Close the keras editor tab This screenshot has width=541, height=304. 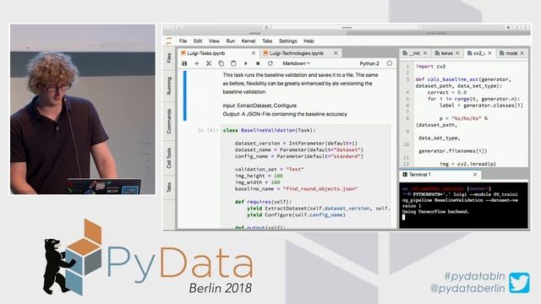click(457, 53)
